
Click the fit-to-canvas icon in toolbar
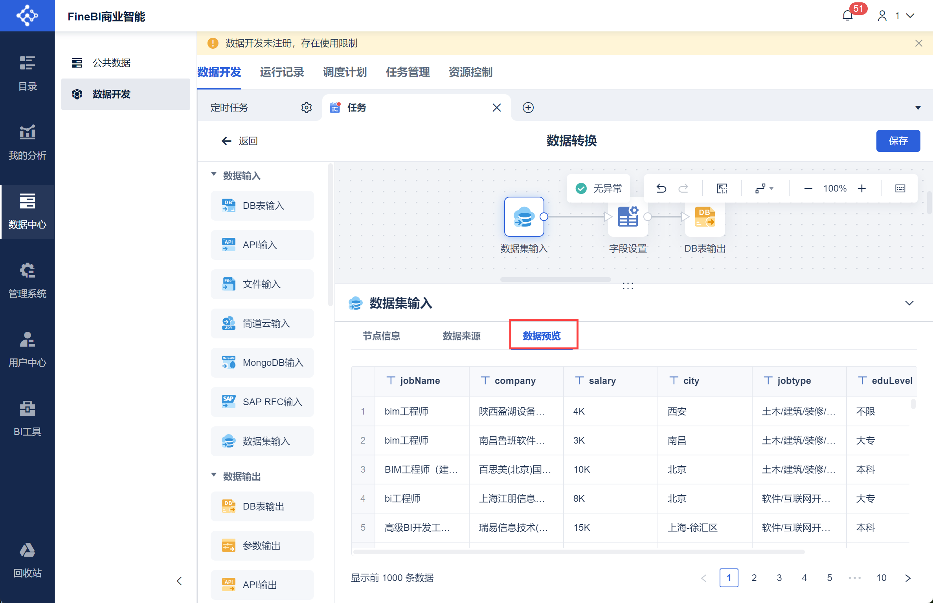(x=722, y=188)
